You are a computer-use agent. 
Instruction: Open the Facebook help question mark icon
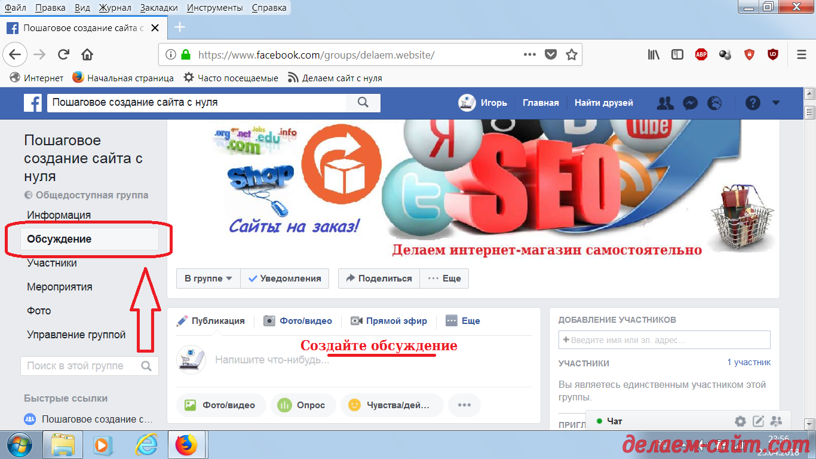click(753, 103)
